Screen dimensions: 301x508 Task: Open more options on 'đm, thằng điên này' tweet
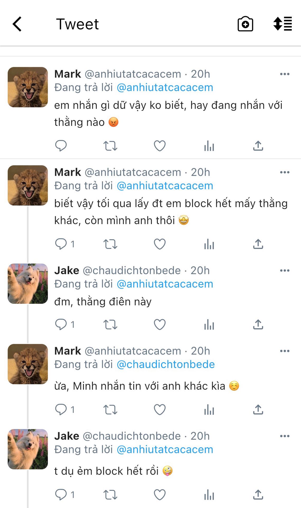[x=285, y=270]
